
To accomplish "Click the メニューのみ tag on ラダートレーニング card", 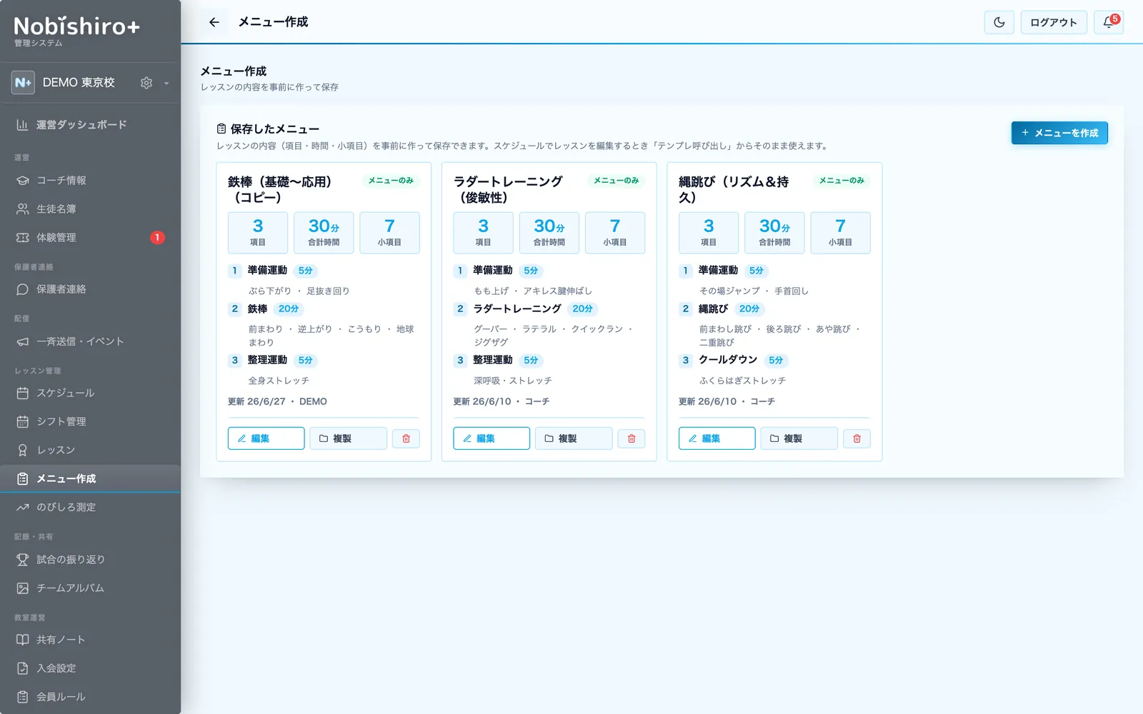I will [616, 181].
